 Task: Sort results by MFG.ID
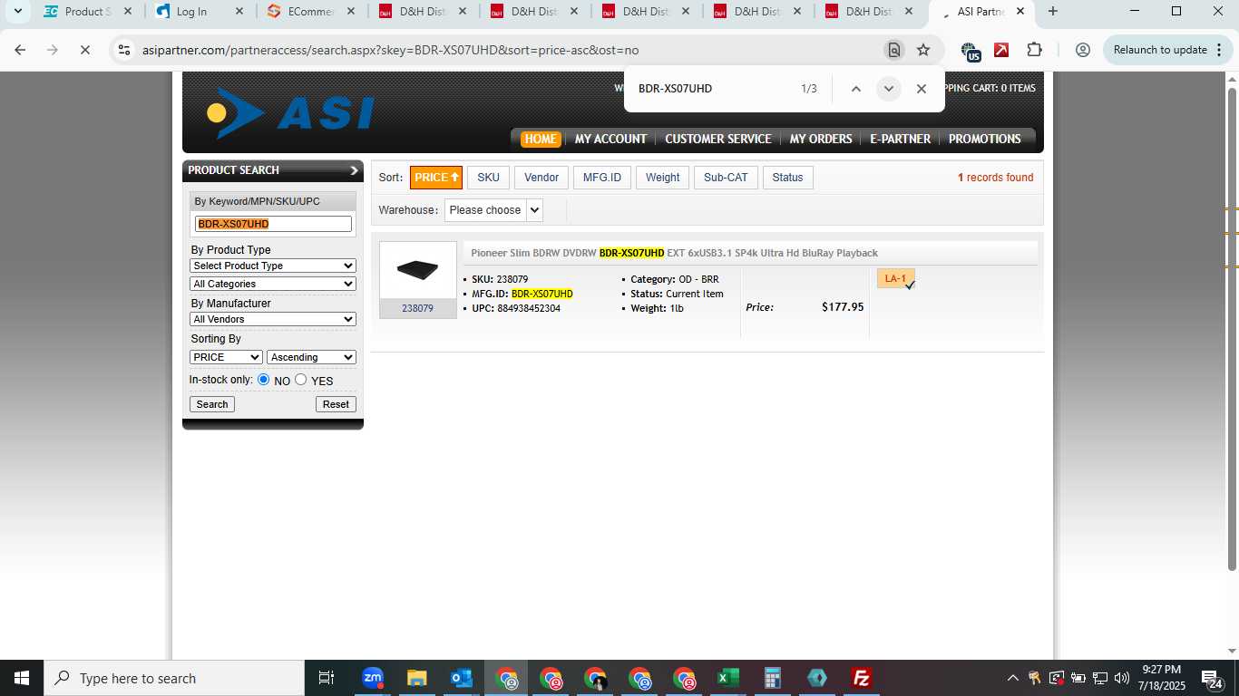click(602, 178)
